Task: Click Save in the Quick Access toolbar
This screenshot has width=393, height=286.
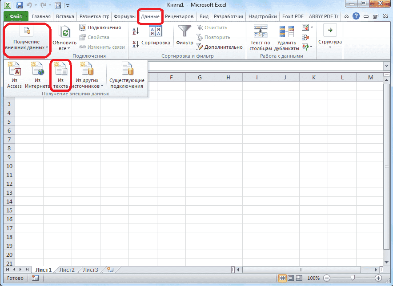Action: point(18,5)
